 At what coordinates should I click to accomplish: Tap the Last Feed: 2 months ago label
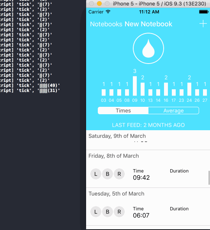tap(148, 125)
